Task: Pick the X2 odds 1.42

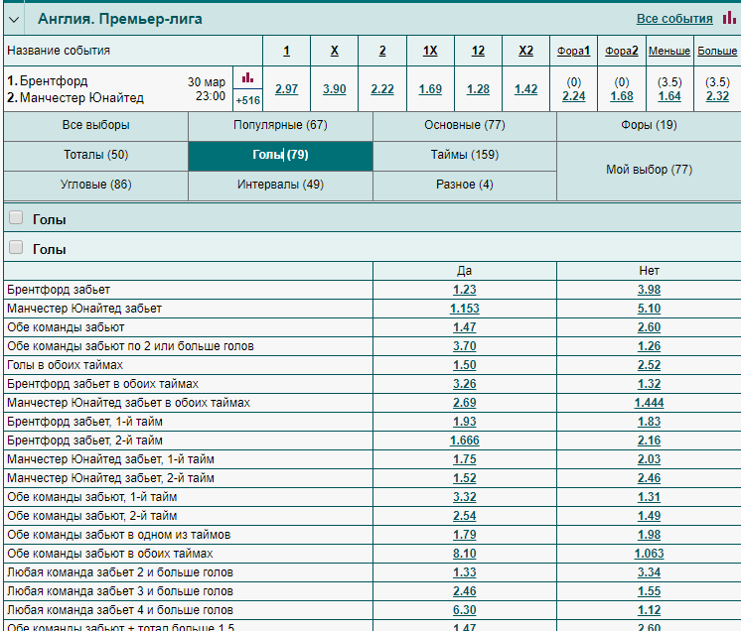Action: point(526,88)
